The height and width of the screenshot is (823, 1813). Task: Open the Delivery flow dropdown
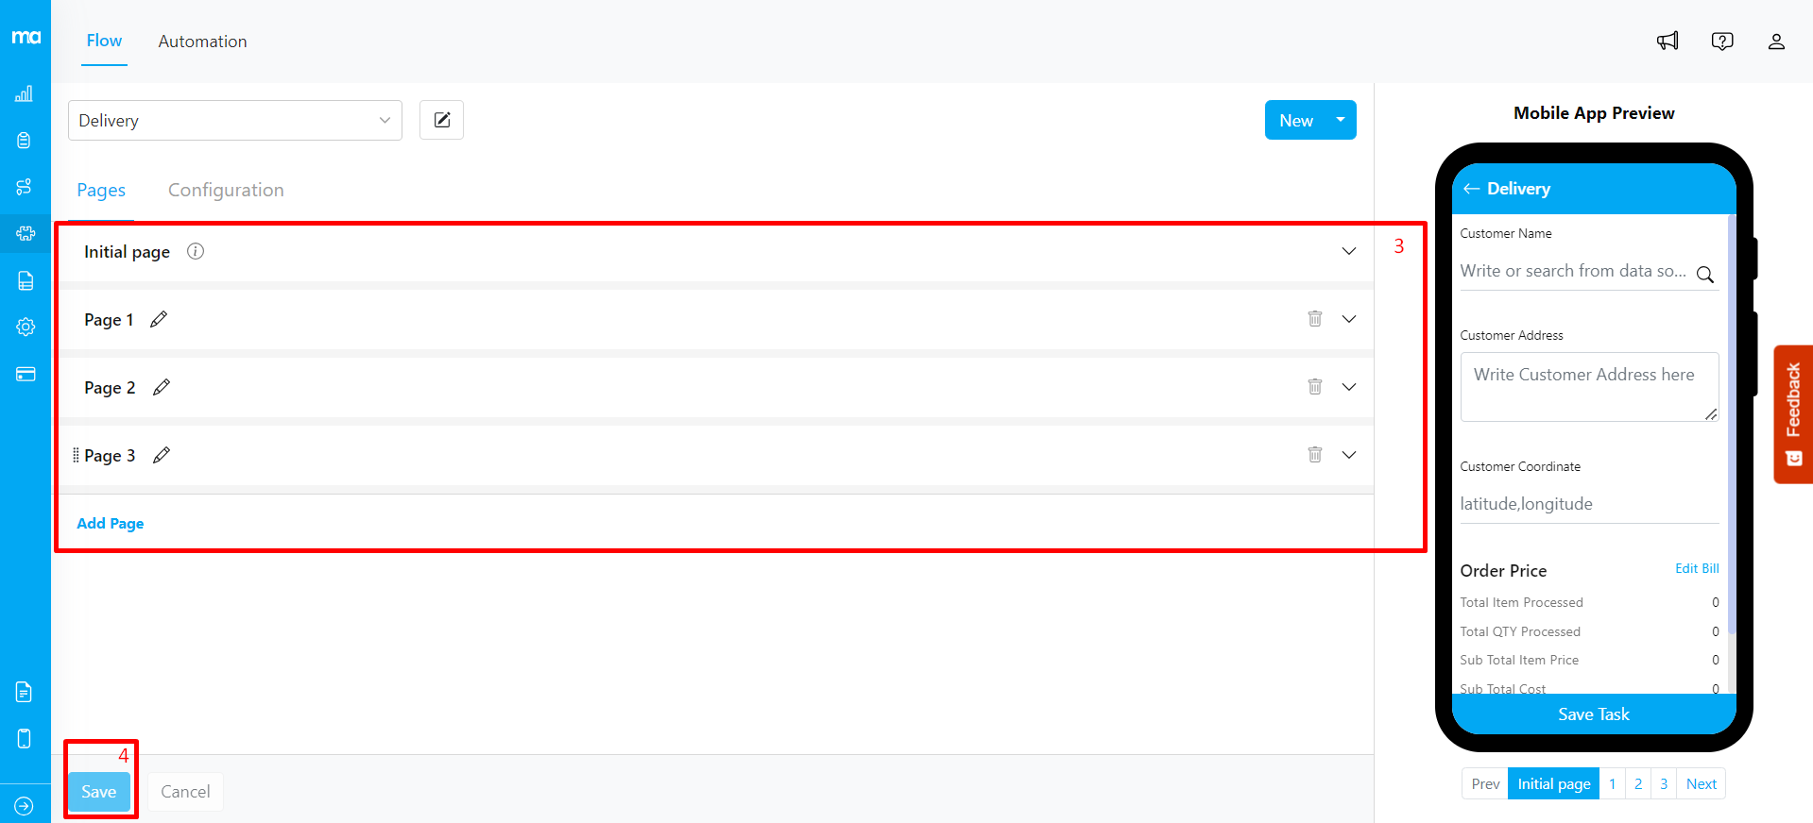pyautogui.click(x=235, y=121)
